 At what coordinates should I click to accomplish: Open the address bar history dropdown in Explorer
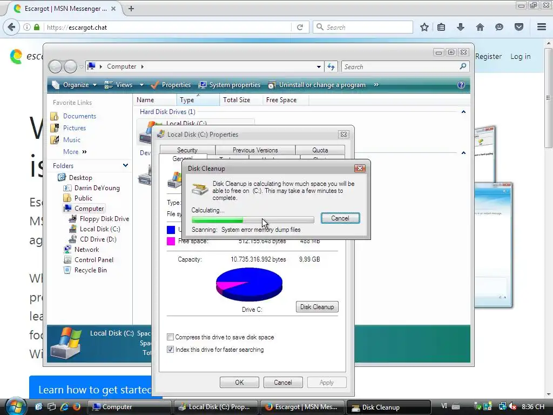[x=319, y=66]
